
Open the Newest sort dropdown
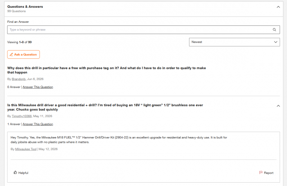234,42
